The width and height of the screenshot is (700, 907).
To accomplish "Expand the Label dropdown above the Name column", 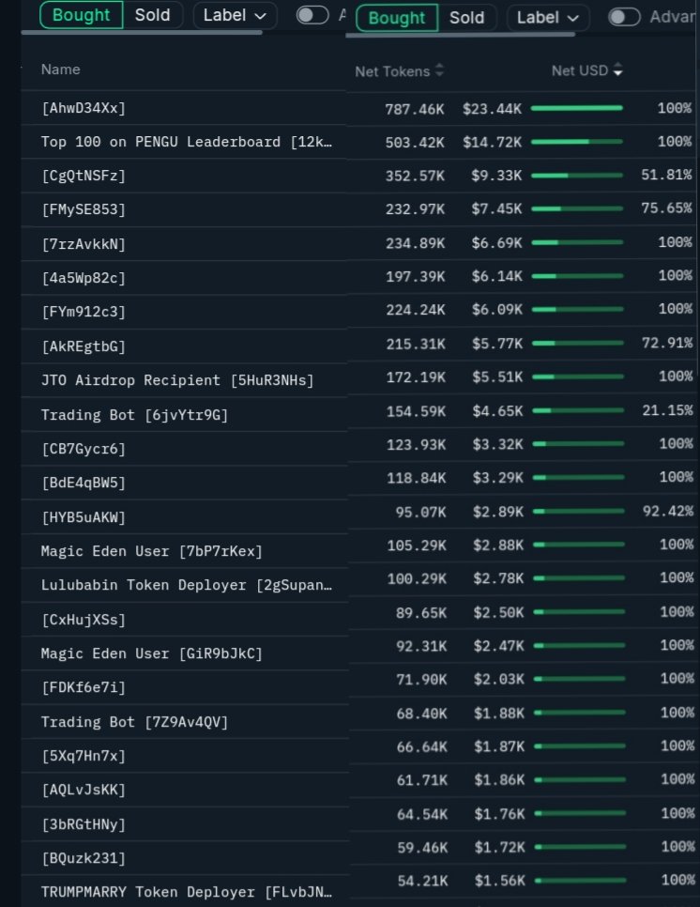I will (x=235, y=15).
